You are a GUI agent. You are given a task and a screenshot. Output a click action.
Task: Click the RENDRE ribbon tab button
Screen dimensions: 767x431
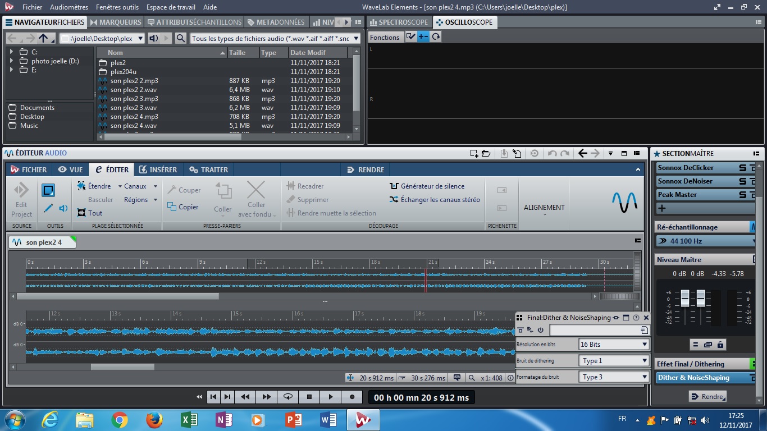[x=366, y=169]
